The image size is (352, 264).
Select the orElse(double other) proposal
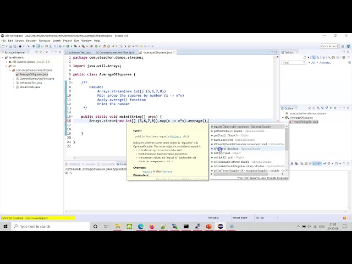(x=248, y=162)
